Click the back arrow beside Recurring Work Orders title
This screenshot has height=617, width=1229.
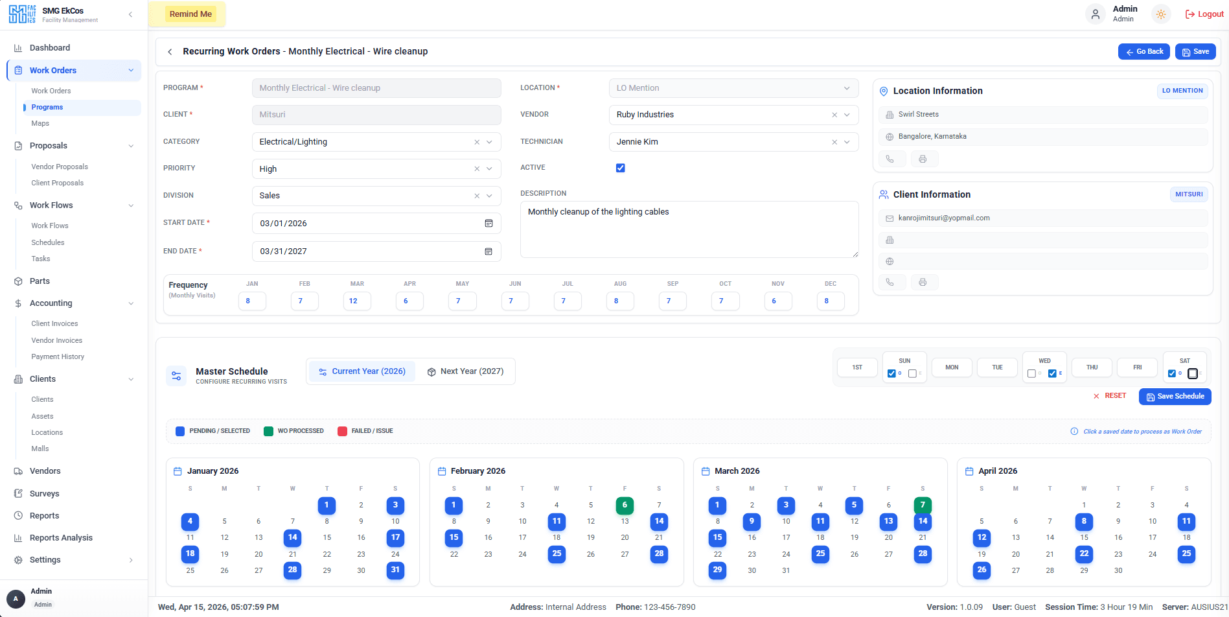click(x=169, y=51)
